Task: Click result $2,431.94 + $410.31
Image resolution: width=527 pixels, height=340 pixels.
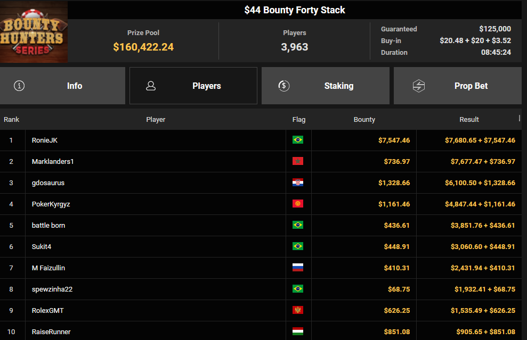Action: [483, 268]
